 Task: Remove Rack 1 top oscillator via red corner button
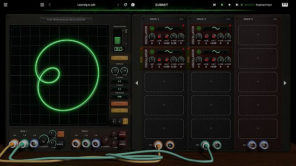pyautogui.click(x=183, y=25)
